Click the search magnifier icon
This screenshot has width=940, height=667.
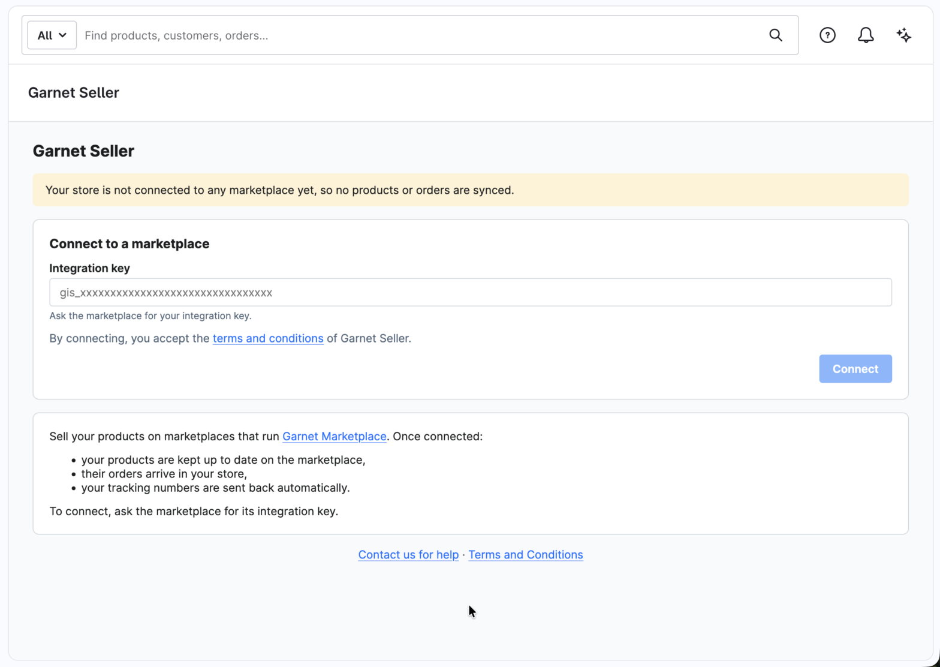(x=775, y=35)
